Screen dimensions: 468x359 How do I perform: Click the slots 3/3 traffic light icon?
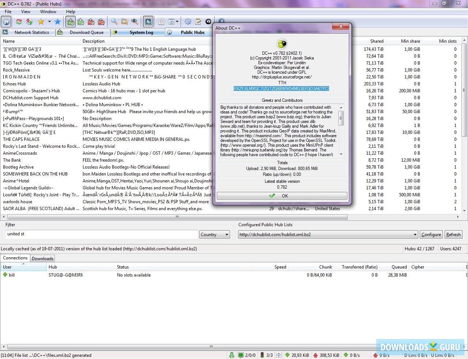click(x=262, y=355)
